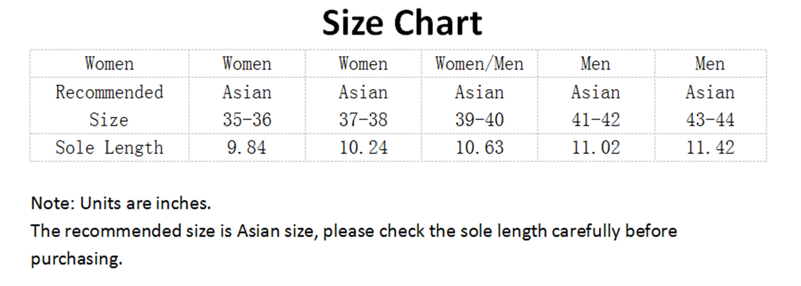Select the 10.24 sole length value
801x286 pixels.
tap(363, 147)
